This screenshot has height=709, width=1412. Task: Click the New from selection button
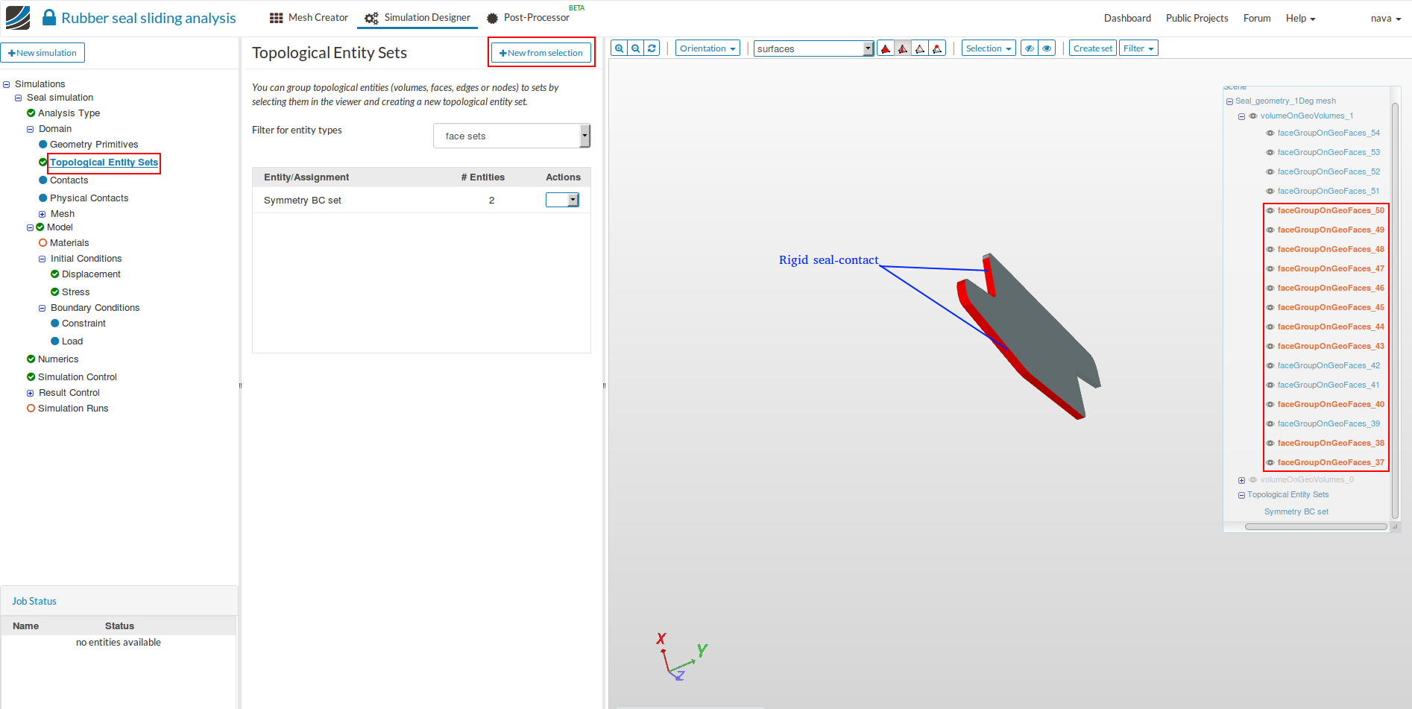541,53
